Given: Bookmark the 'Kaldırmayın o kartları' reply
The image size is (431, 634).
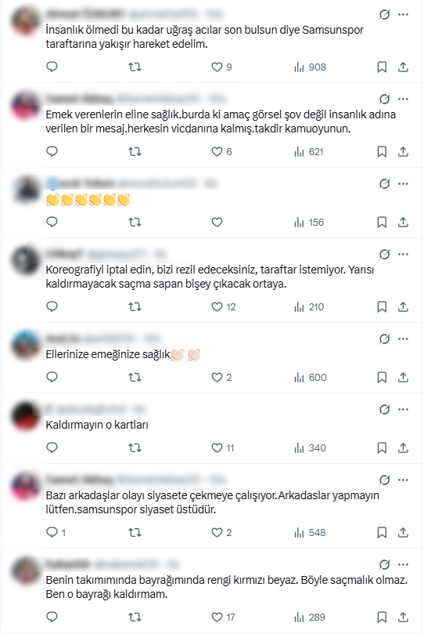Looking at the screenshot, I should [382, 448].
